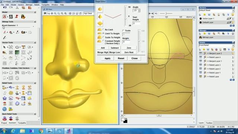This screenshot has height=134, width=238.
Task: Open the Default Sheet dropdown
Action: point(233,10)
